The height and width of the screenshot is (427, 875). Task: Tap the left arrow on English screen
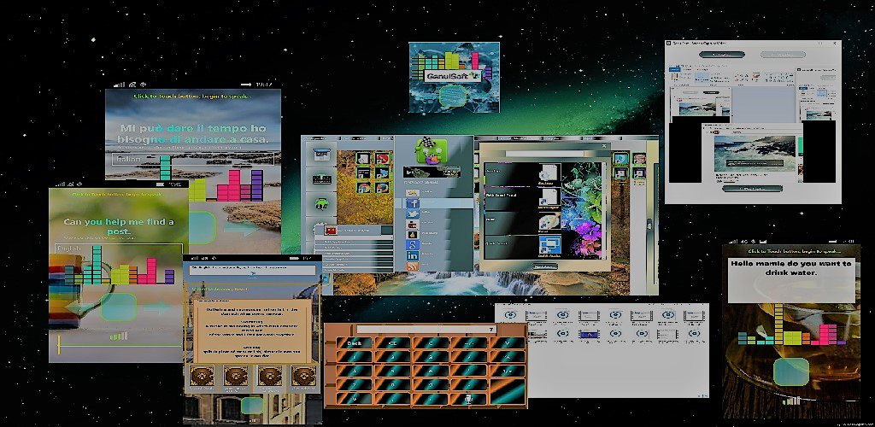[x=79, y=307]
